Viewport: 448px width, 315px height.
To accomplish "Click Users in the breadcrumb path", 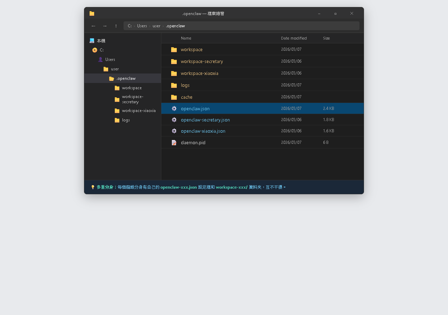I will [142, 26].
